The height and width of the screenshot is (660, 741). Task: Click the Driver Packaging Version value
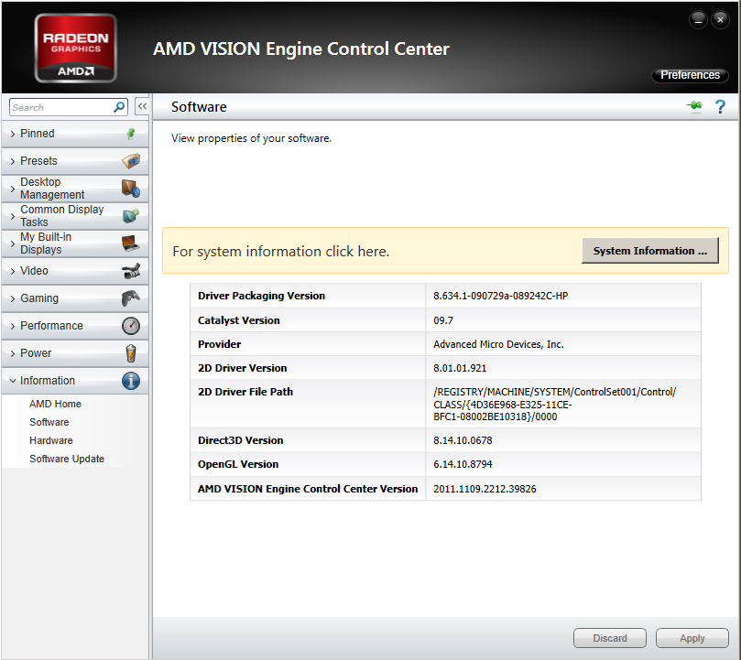(x=500, y=296)
